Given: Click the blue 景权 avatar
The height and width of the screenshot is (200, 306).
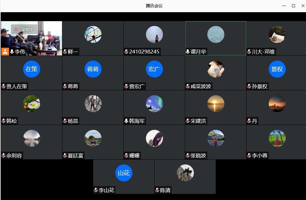Looking at the screenshot, I should pyautogui.click(x=277, y=69).
